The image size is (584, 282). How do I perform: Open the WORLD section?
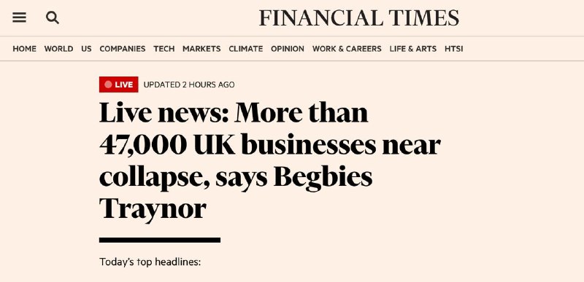coord(58,49)
